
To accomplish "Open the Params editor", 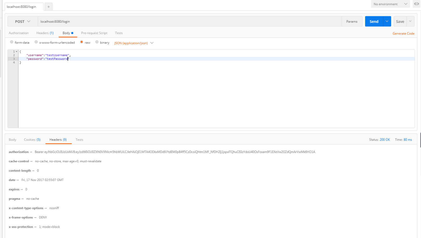I will pos(352,21).
